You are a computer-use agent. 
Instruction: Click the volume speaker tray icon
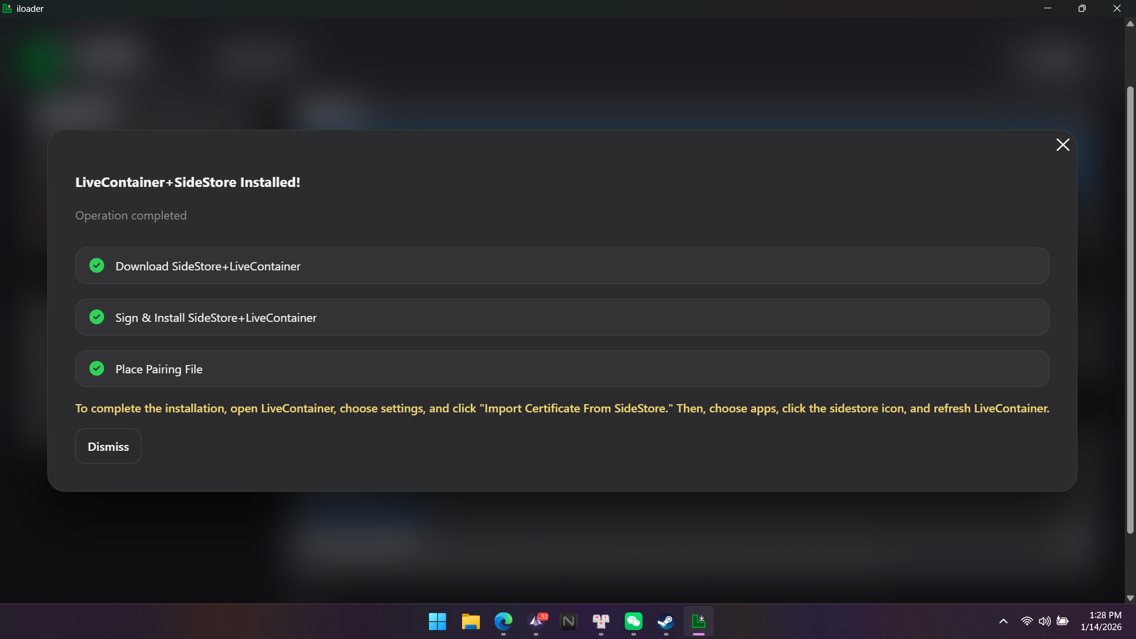1045,621
